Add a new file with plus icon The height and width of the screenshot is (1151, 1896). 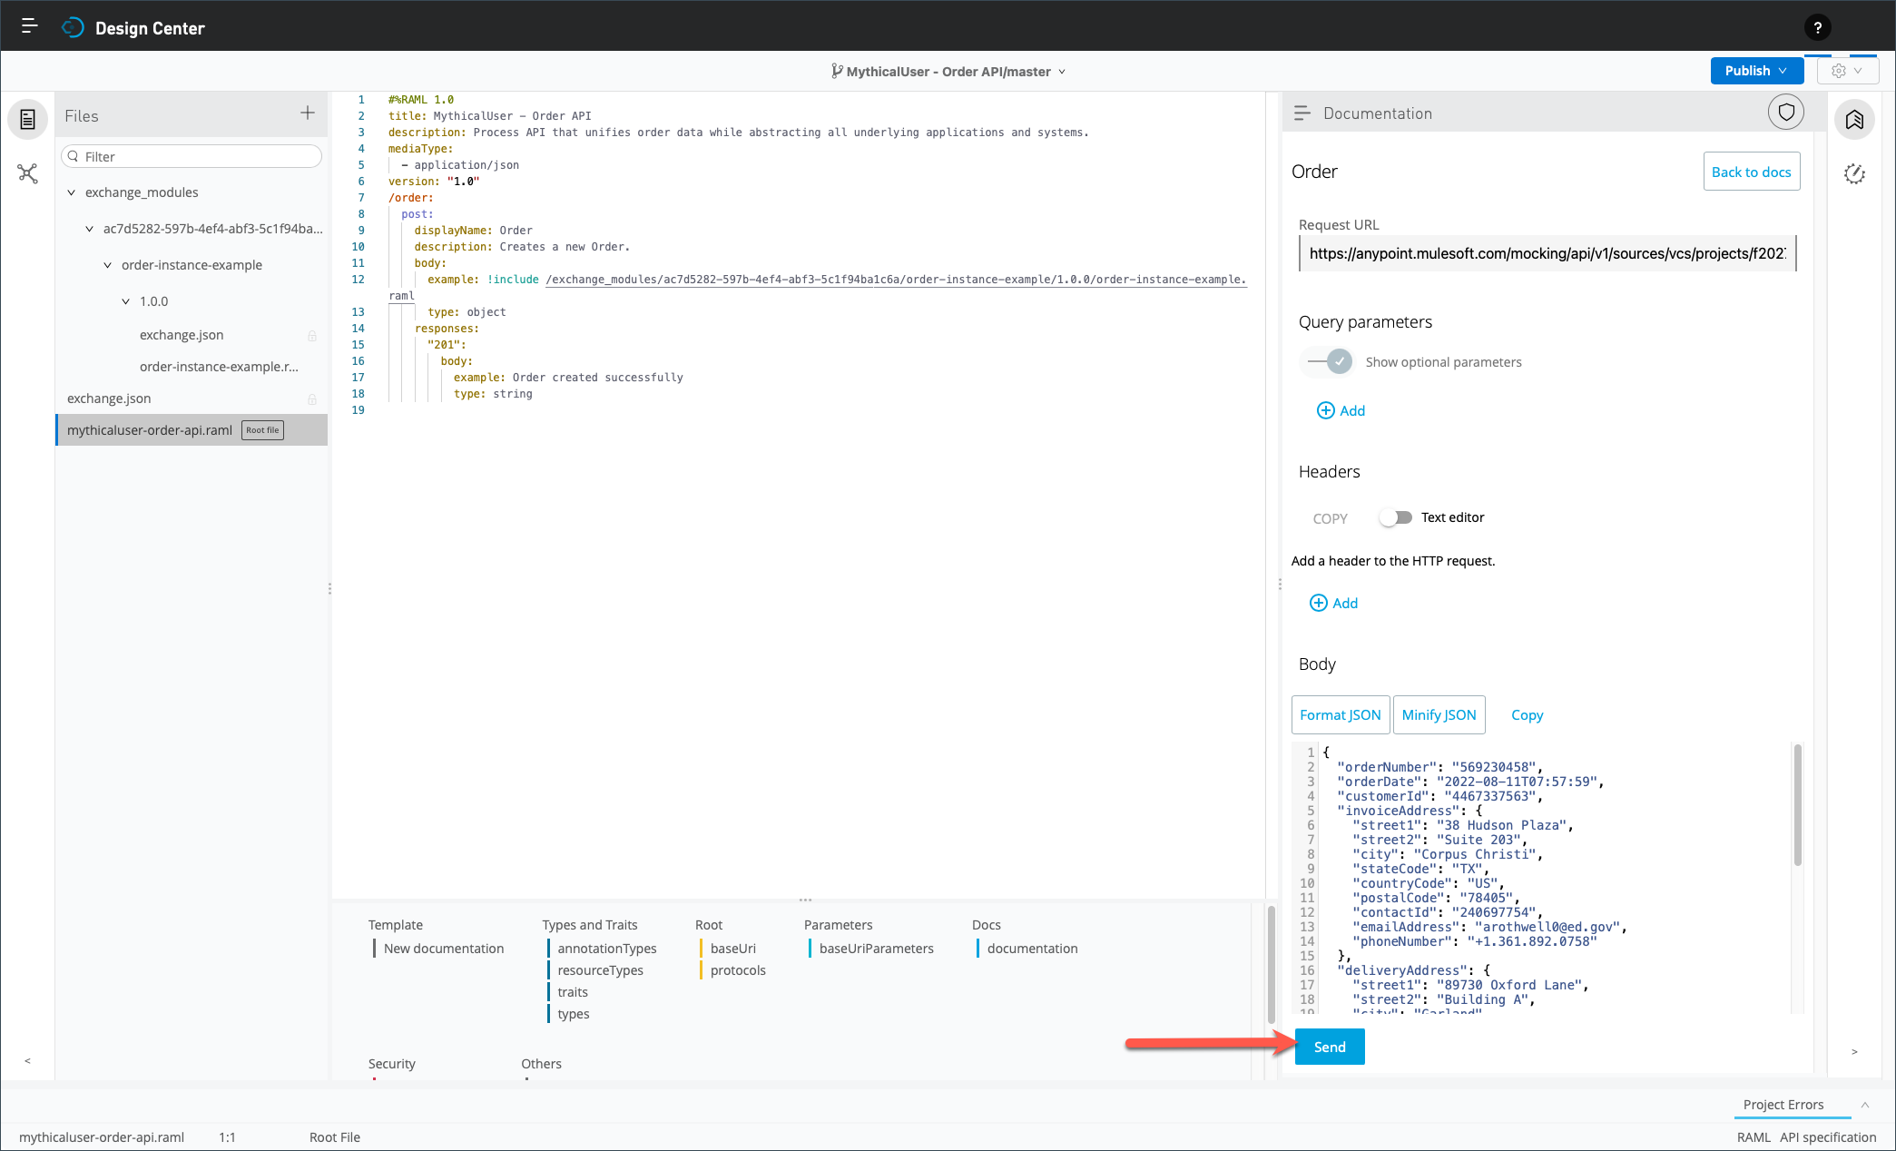pyautogui.click(x=308, y=113)
